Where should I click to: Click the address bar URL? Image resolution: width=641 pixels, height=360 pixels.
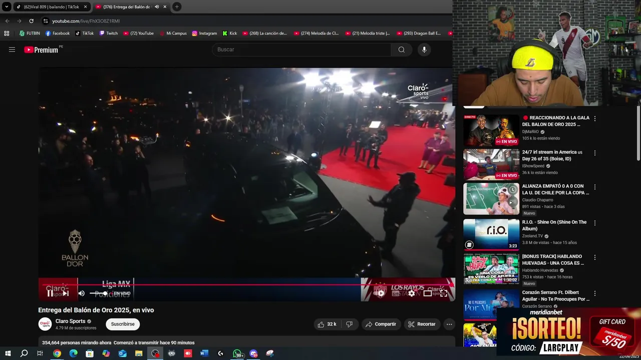click(86, 21)
